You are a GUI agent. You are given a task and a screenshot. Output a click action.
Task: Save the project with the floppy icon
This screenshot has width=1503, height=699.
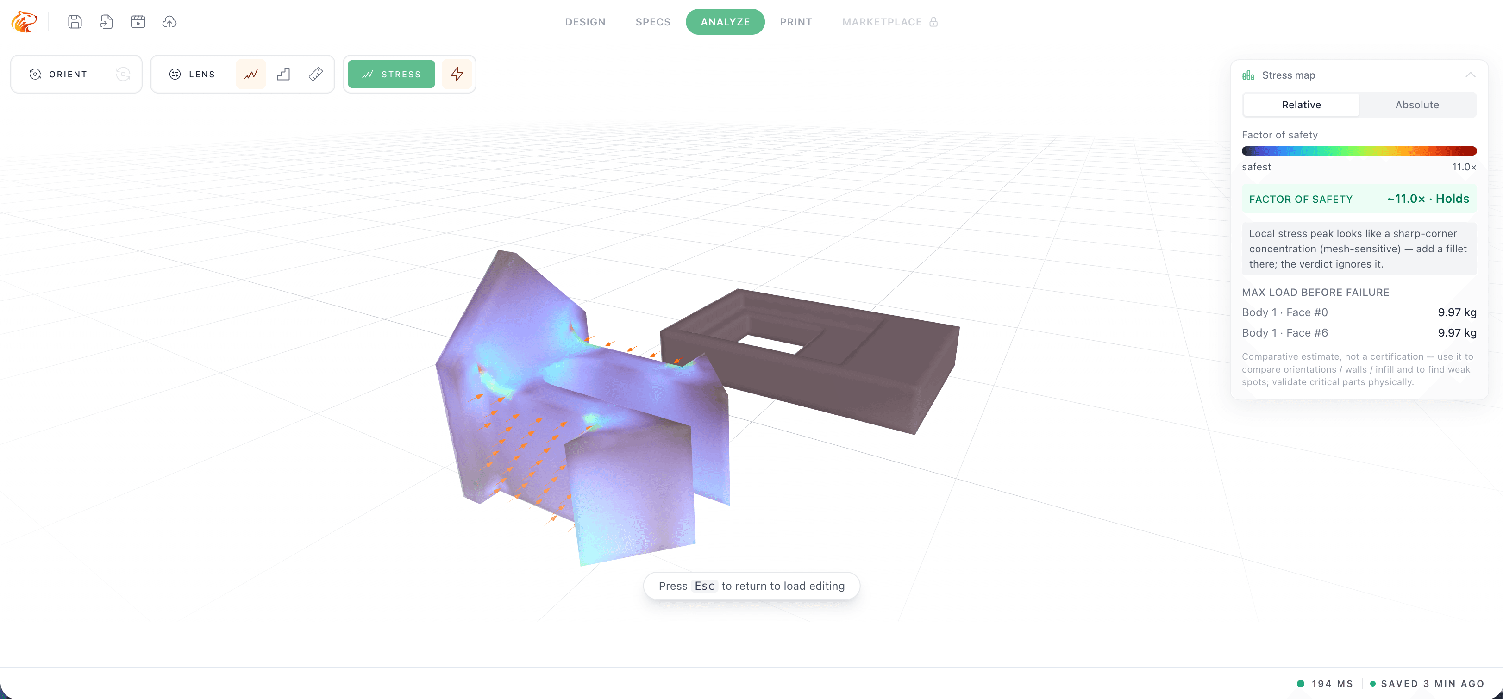coord(75,22)
